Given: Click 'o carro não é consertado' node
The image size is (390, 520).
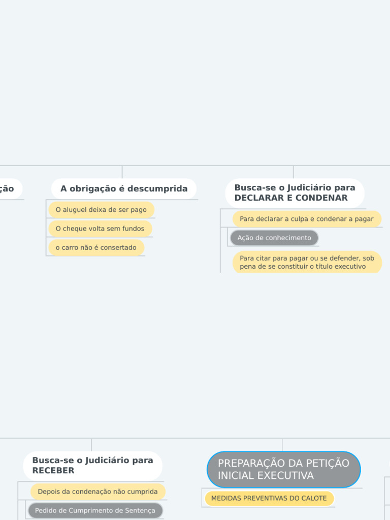Looking at the screenshot, I should coord(96,247).
